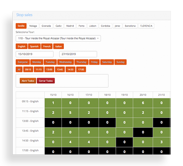This screenshot has width=183, height=166.
Task: Switch to the Barcelona city tab
Action: pos(130,26)
